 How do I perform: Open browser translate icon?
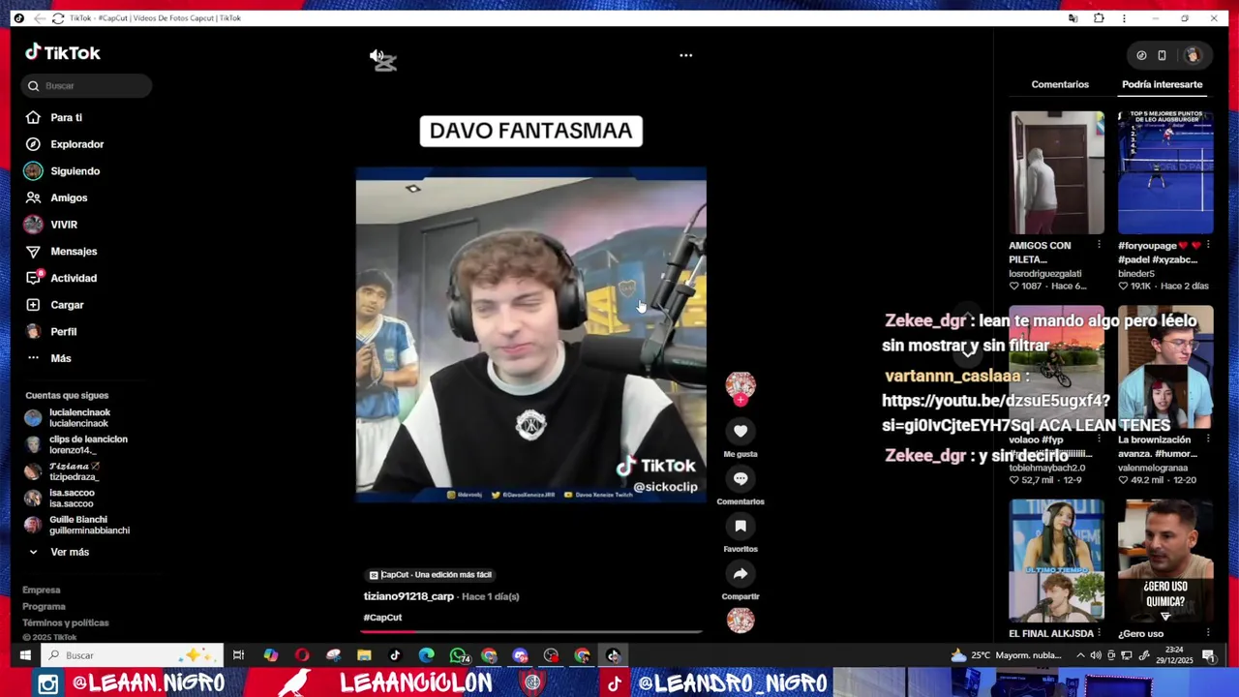(x=1073, y=18)
